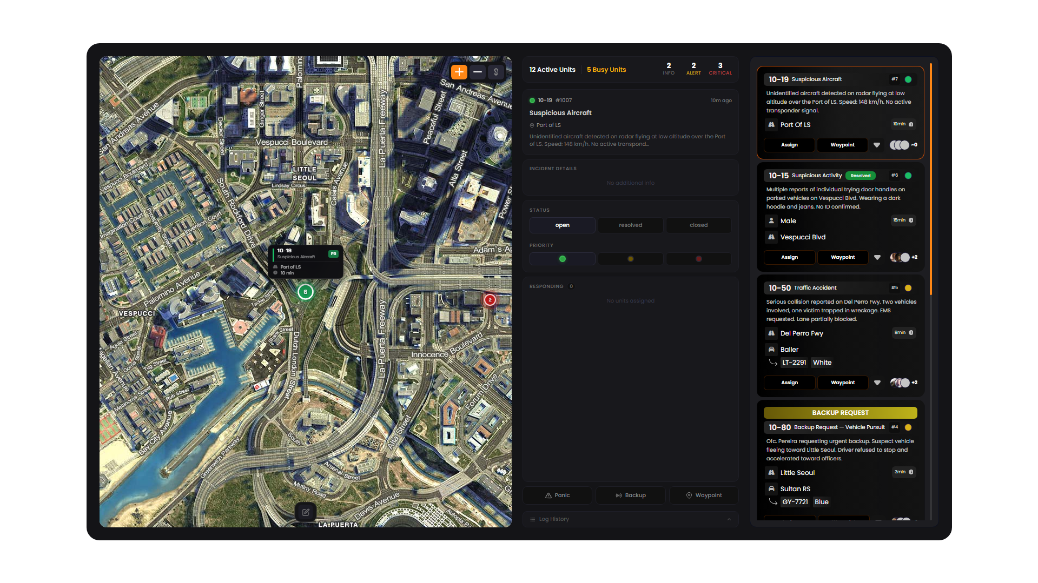Click the White vehicle color tag
1038x583 pixels.
pyautogui.click(x=822, y=363)
